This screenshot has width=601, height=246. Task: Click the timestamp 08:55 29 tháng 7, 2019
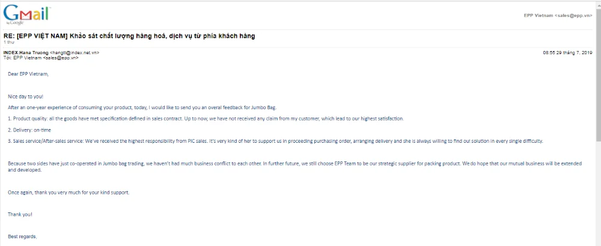click(567, 53)
